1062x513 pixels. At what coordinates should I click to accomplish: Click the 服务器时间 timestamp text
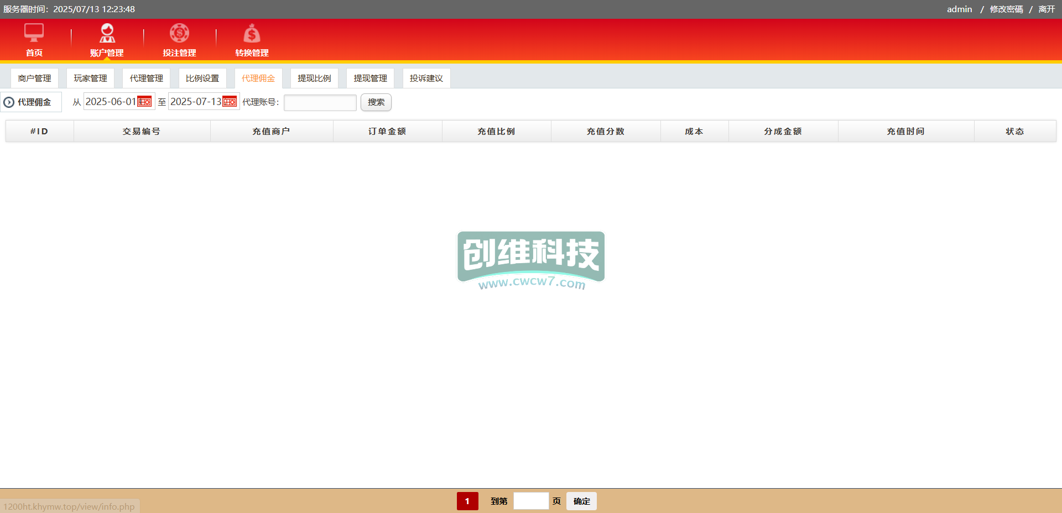69,9
